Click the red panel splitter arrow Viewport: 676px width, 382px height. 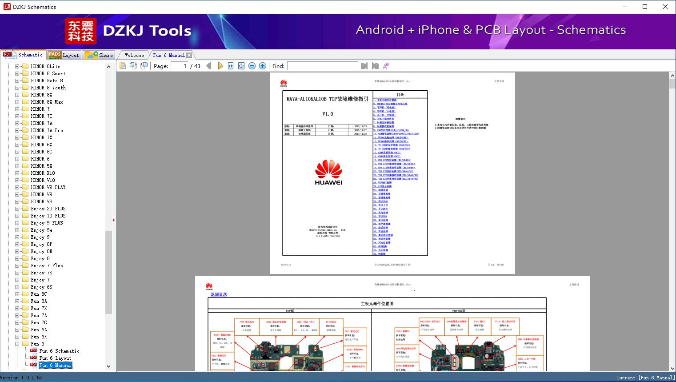pyautogui.click(x=114, y=220)
